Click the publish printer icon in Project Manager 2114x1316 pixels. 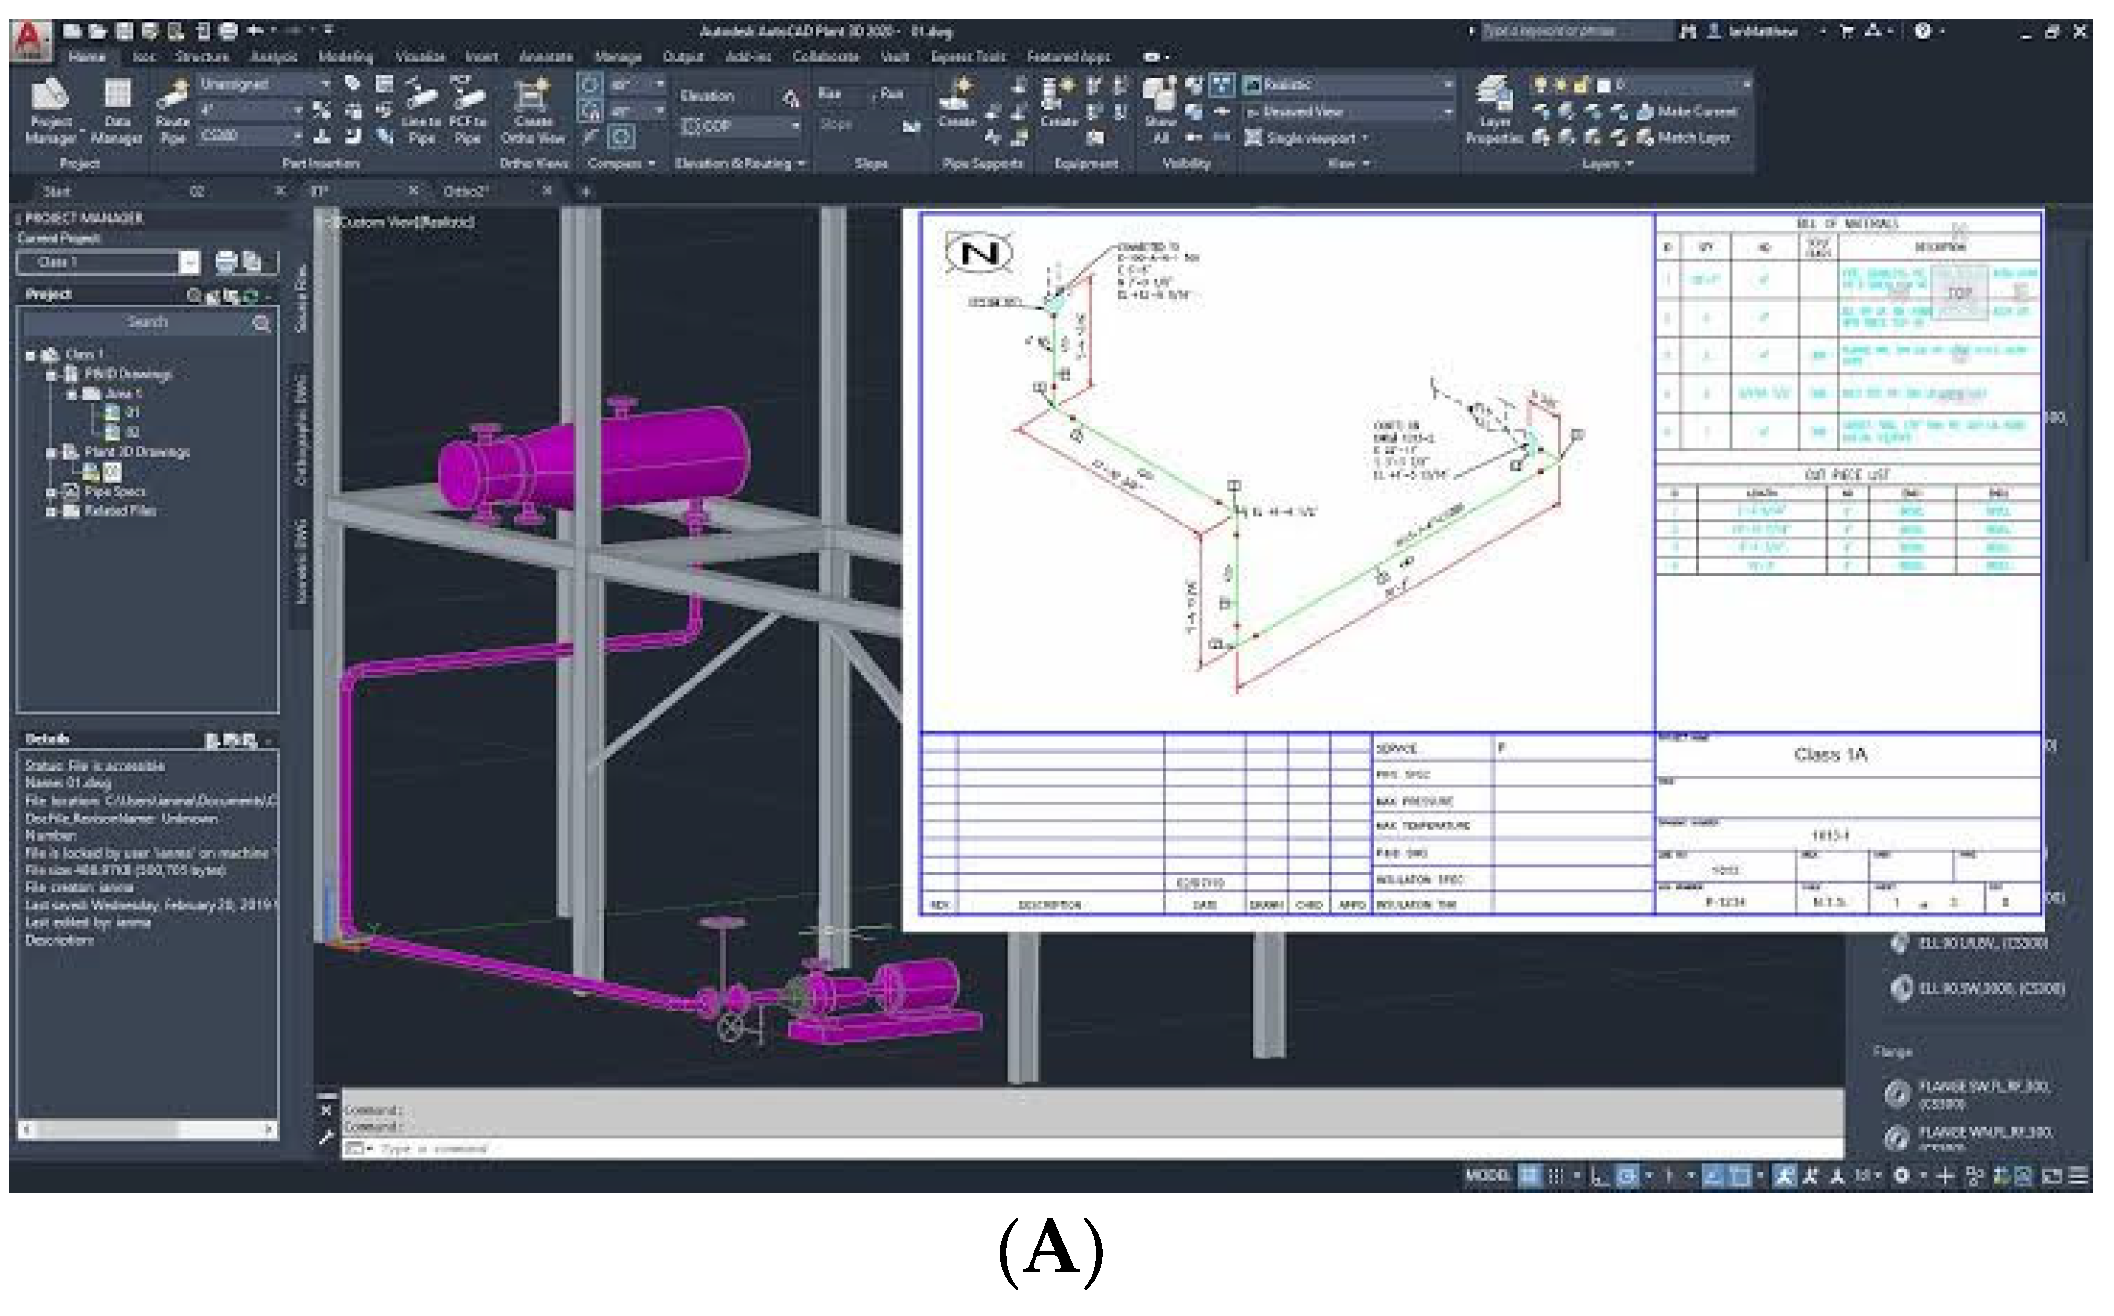click(226, 261)
